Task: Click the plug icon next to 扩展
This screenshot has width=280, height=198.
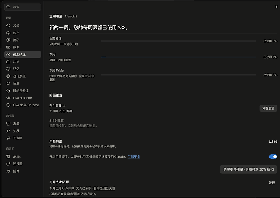Action: [x=9, y=131]
